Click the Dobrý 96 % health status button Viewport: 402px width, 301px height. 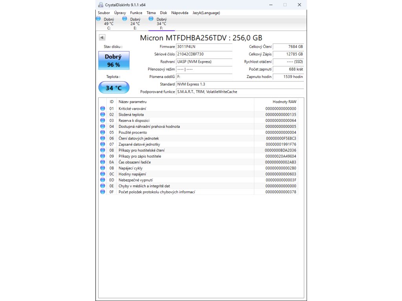[113, 60]
